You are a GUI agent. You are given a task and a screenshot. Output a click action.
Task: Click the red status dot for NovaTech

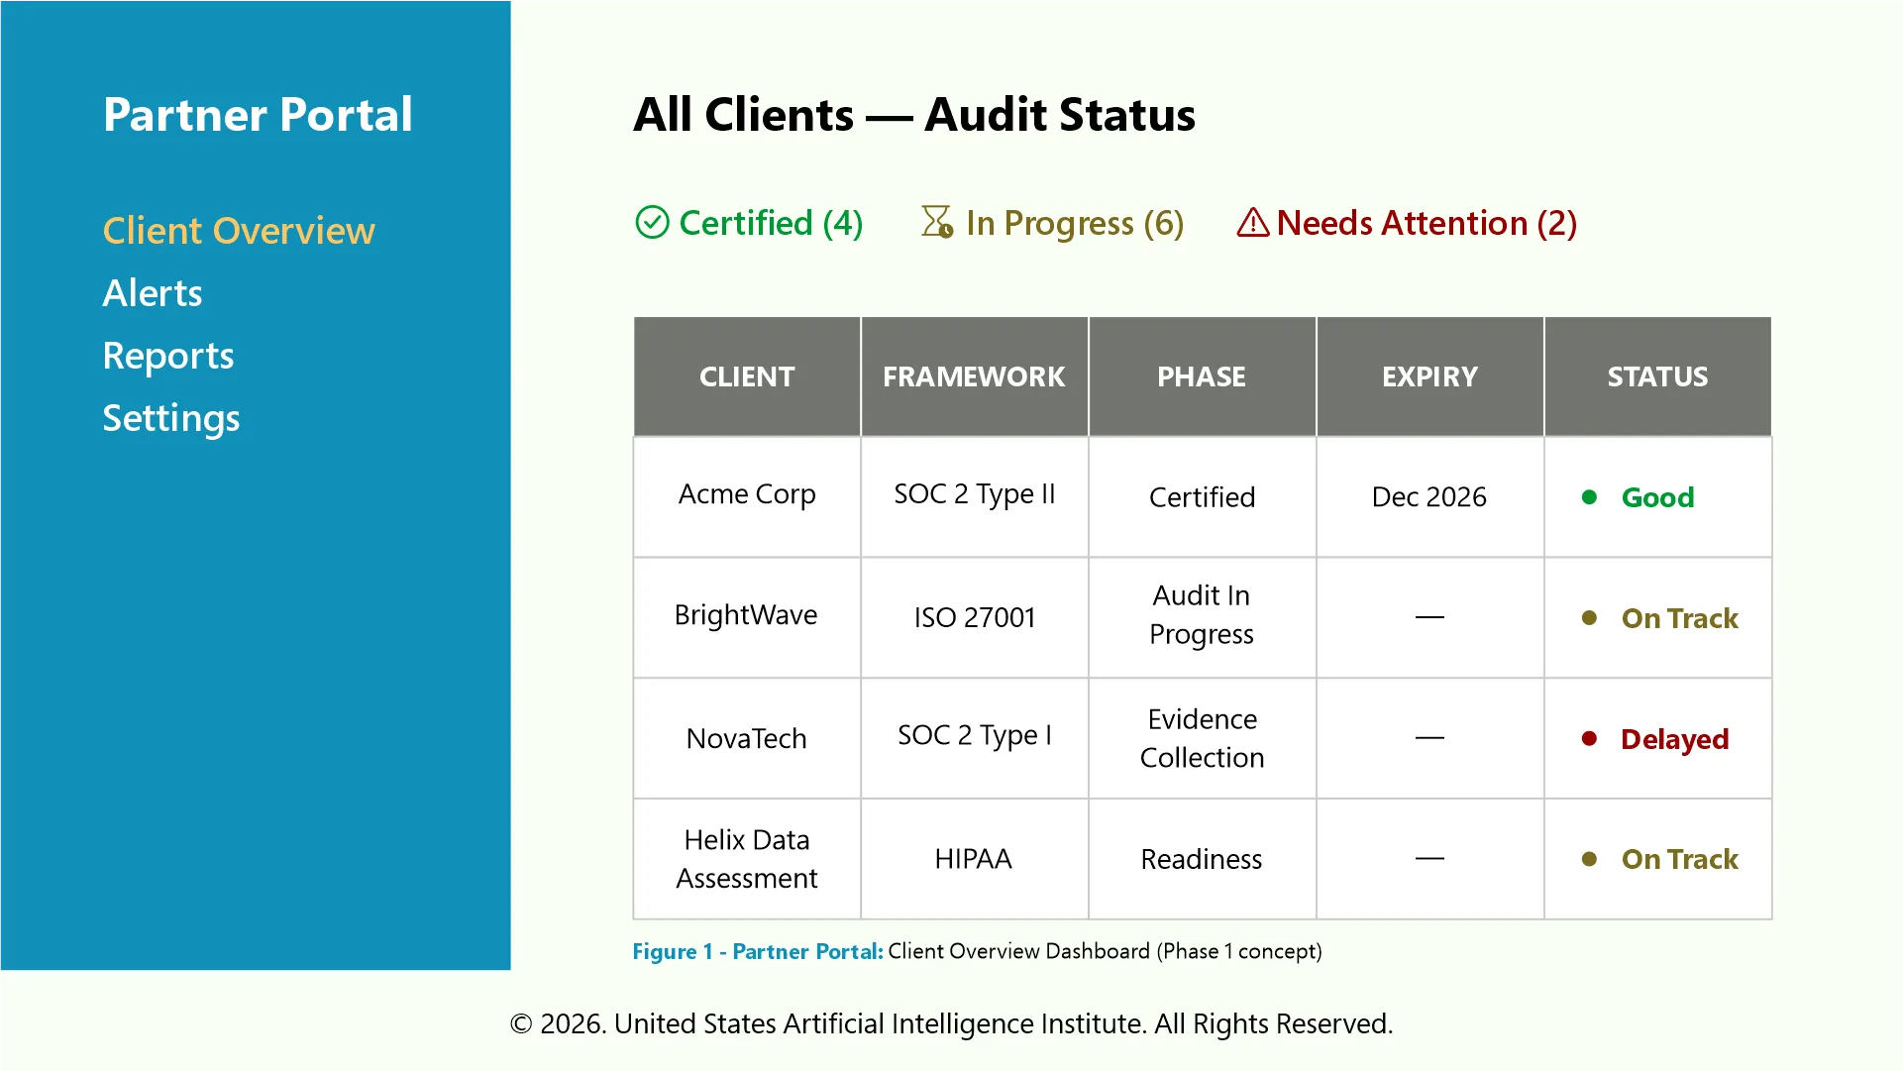1589,739
